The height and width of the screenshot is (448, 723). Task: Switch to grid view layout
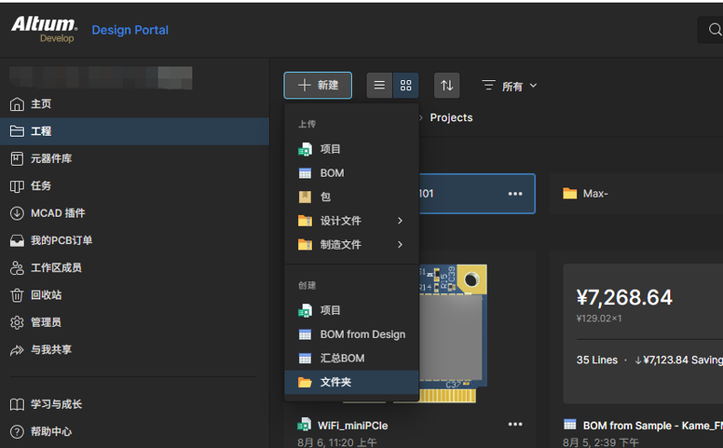[406, 86]
